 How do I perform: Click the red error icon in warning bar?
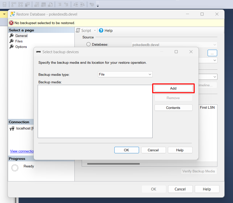point(11,23)
